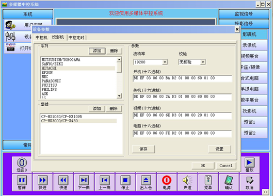
Task: Click 添加 button in the 系列 group
Action: pyautogui.click(x=97, y=51)
